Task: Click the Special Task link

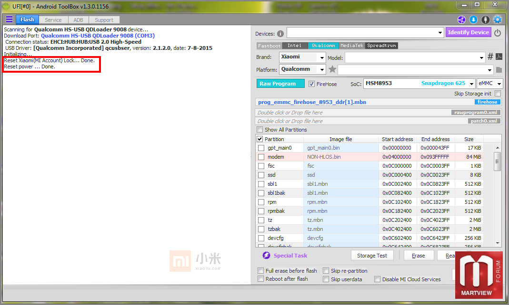Action: tap(290, 256)
